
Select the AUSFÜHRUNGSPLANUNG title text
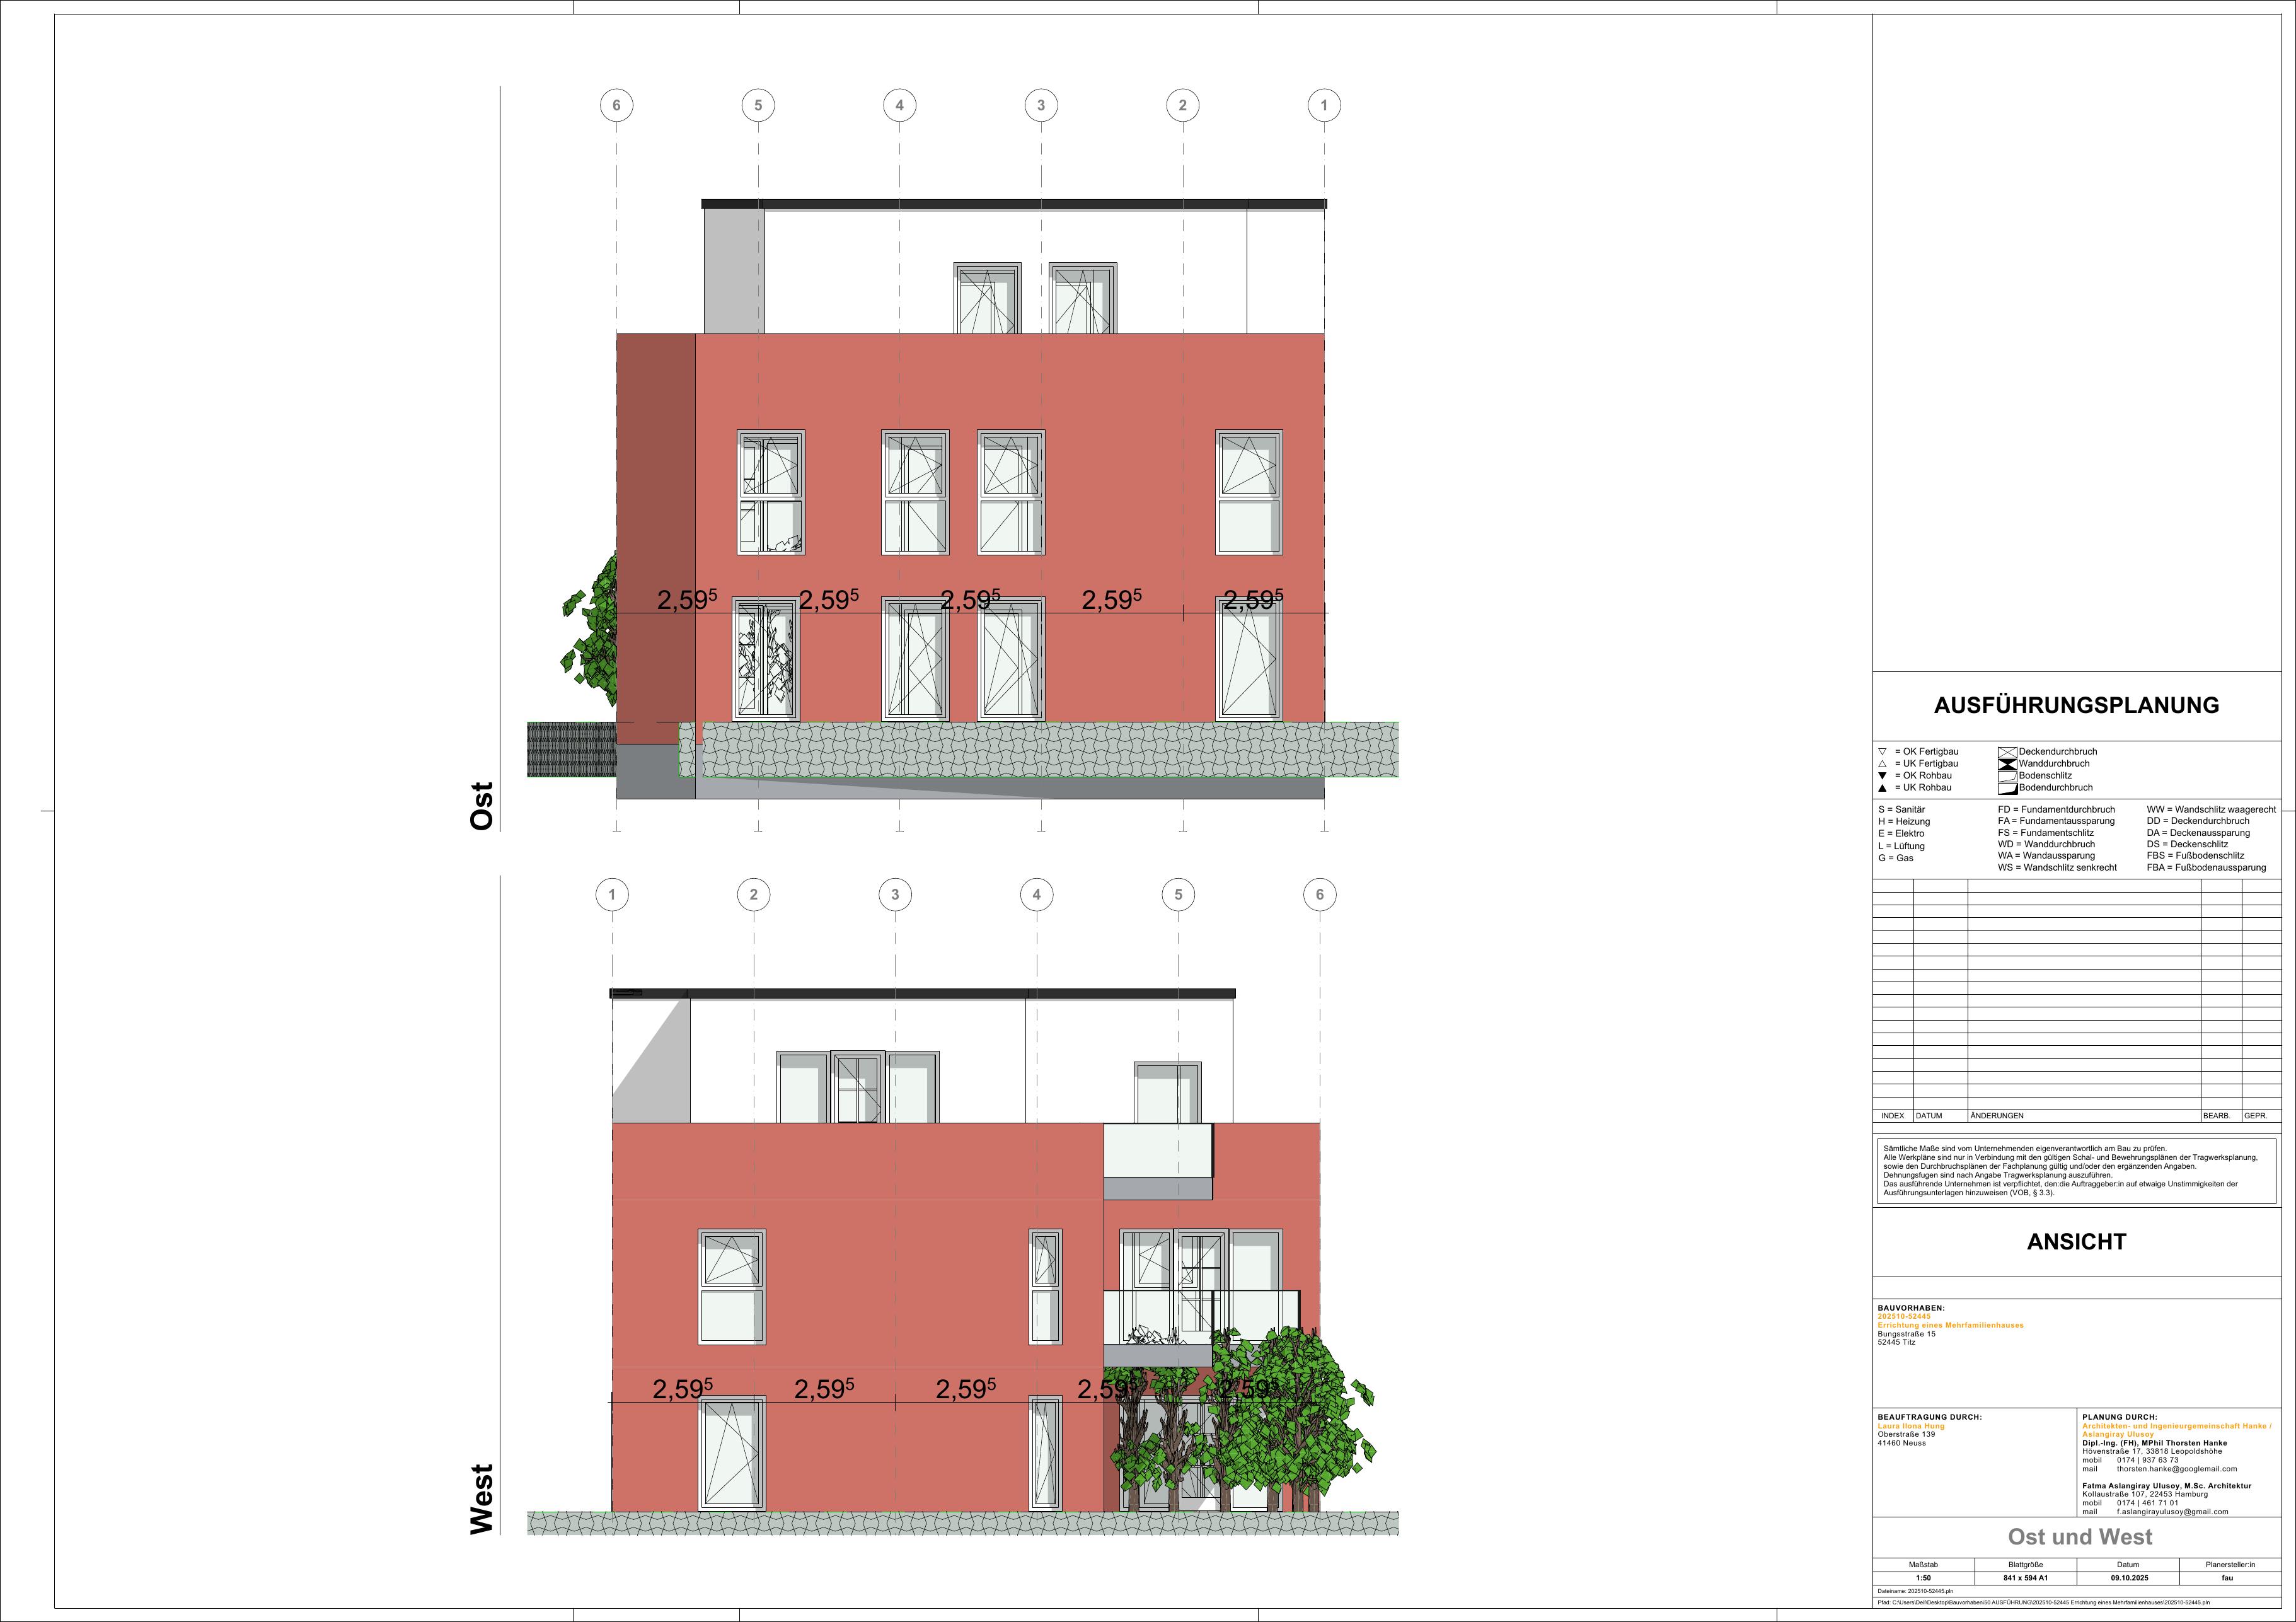pyautogui.click(x=2076, y=705)
